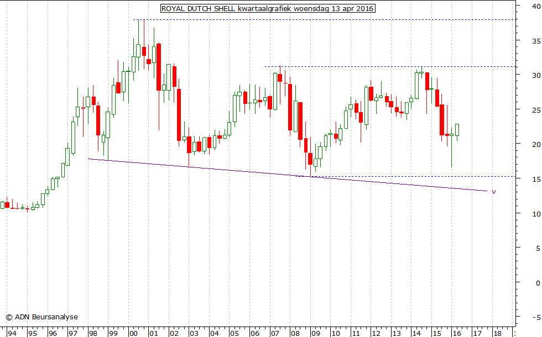The width and height of the screenshot is (542, 337).
Task: Click the year label 03 on the time axis
Action: pyautogui.click(x=194, y=334)
